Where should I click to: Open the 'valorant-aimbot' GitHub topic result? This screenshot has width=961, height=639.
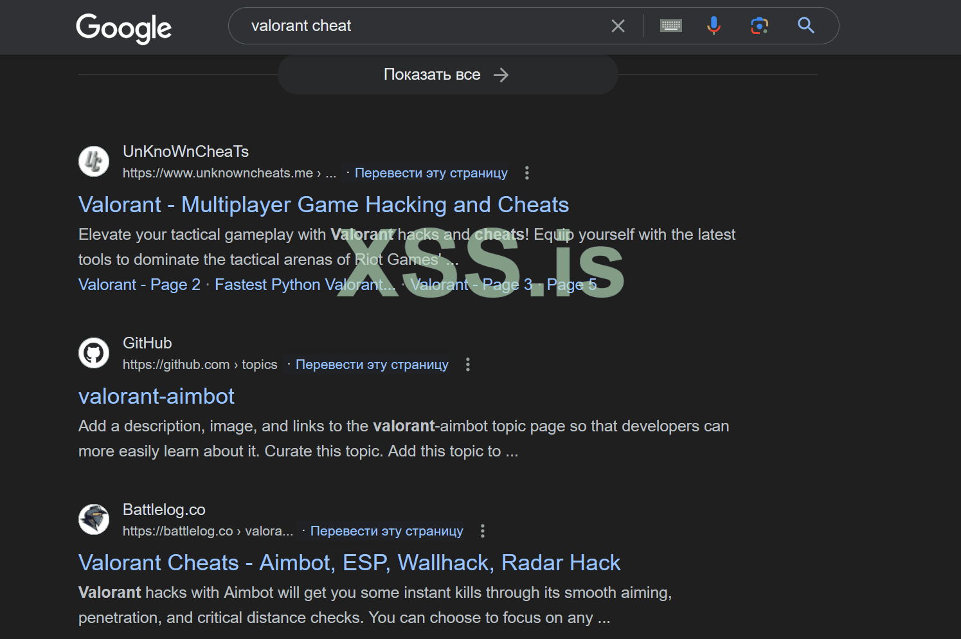pyautogui.click(x=156, y=396)
